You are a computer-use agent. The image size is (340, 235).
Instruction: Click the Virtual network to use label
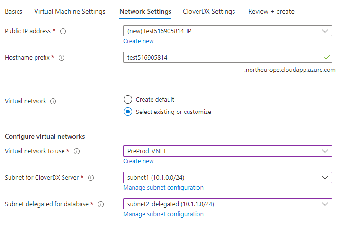pos(35,151)
